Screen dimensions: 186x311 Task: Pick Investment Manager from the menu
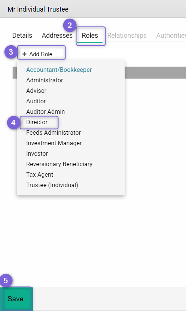pyautogui.click(x=54, y=143)
